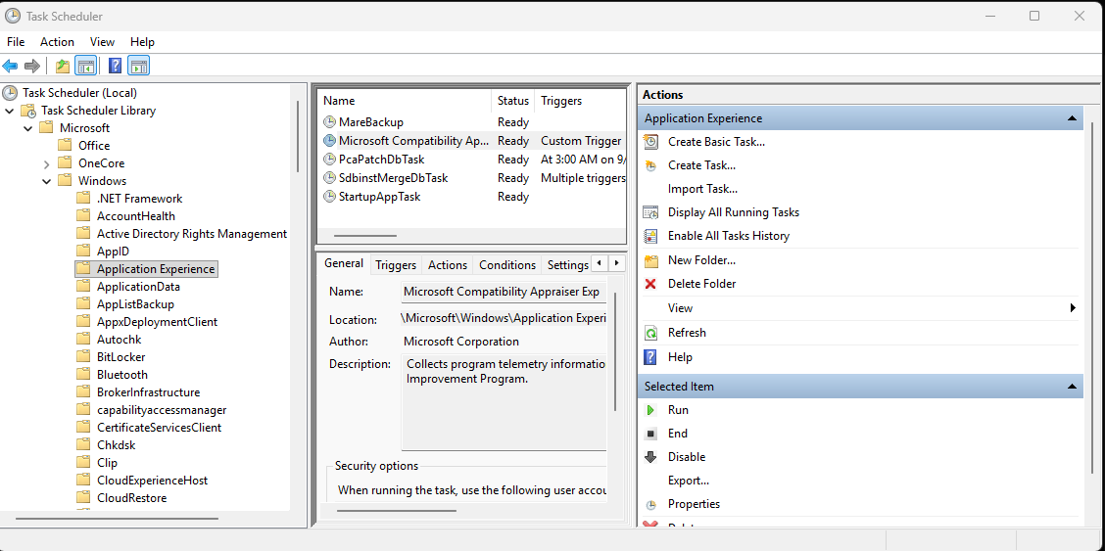Screen dimensions: 1105x551
Task: Switch to the Triggers tab
Action: tap(396, 265)
